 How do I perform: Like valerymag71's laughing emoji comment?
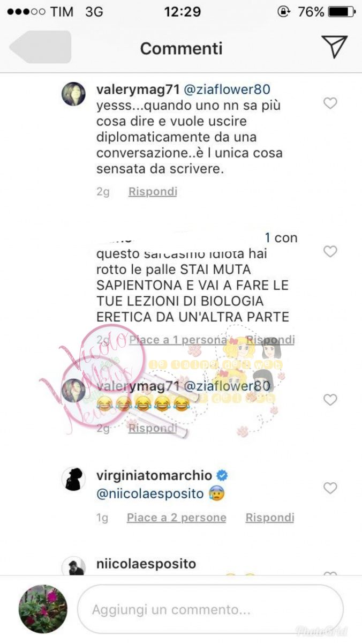click(x=330, y=400)
